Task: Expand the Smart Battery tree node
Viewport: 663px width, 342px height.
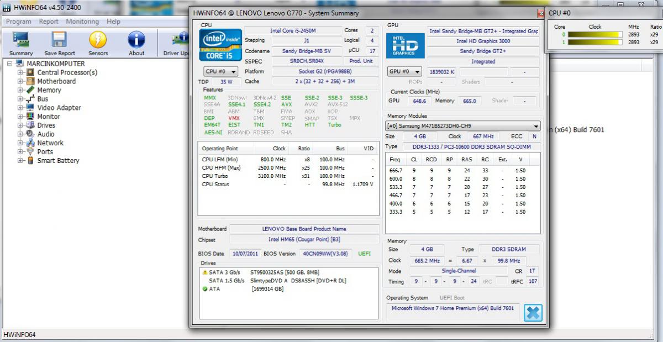Action: (20, 161)
